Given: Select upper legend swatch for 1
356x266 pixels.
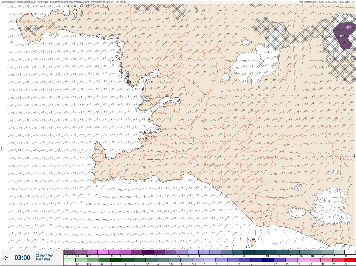Looking at the screenshot, I should 125,252.
